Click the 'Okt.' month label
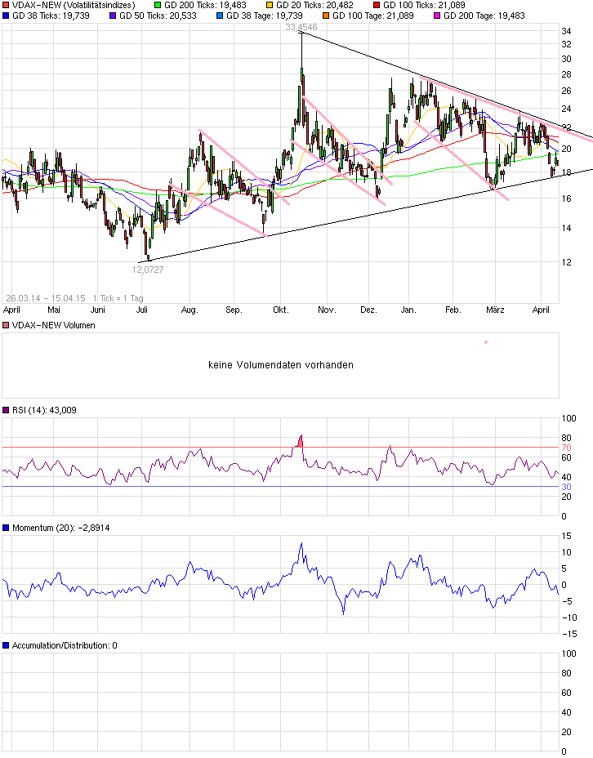 pyautogui.click(x=281, y=310)
